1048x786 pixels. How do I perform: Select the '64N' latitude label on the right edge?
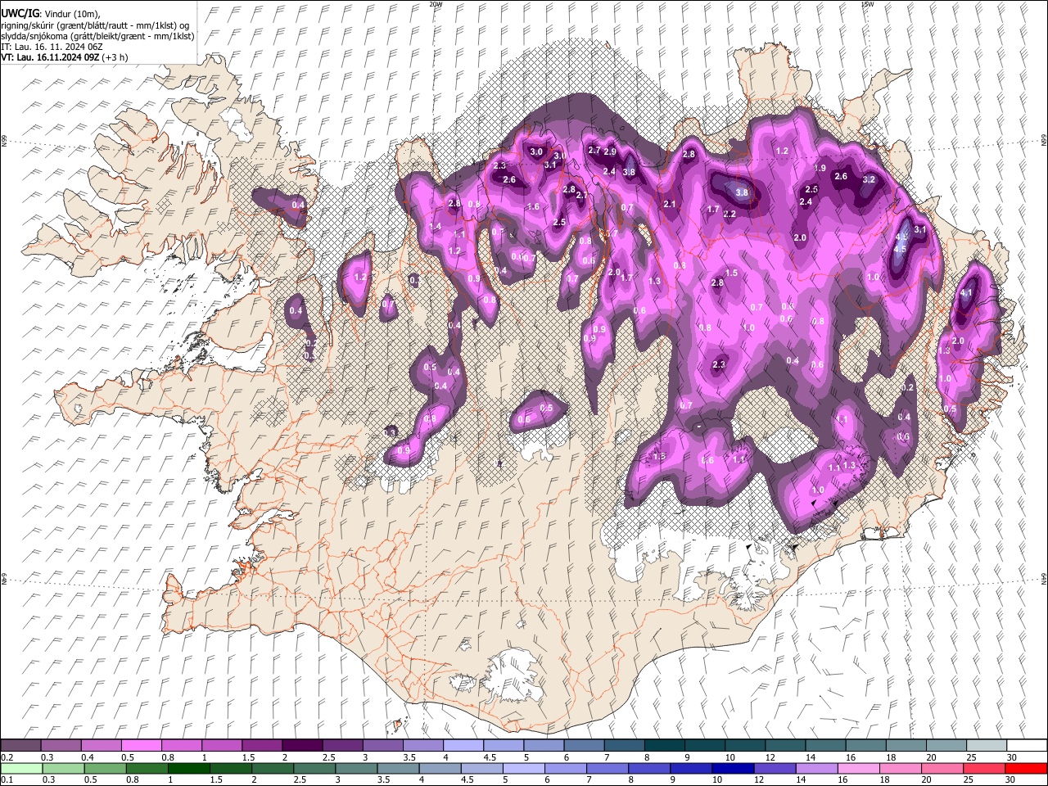tap(1044, 578)
